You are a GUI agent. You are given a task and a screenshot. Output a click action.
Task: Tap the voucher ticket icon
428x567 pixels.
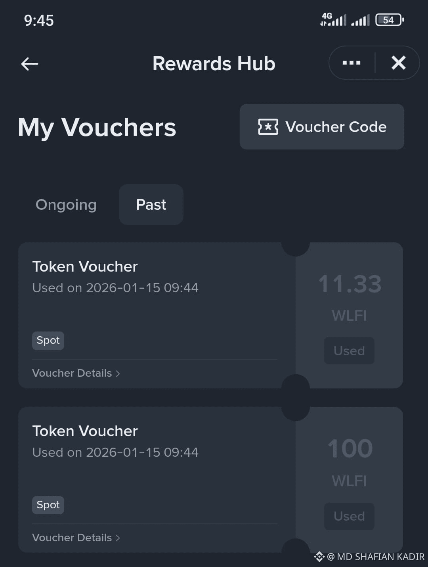[x=268, y=127]
